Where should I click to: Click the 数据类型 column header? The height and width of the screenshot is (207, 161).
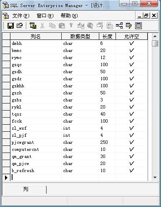80,37
